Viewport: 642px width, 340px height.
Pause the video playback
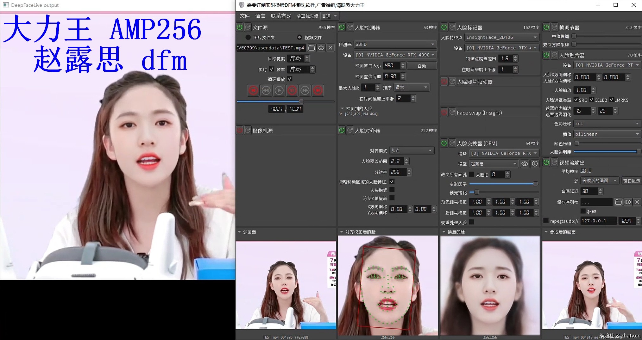[x=292, y=90]
